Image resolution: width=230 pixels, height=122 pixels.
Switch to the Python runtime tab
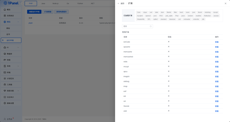(80, 3)
